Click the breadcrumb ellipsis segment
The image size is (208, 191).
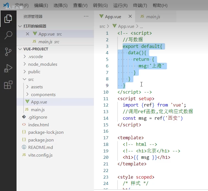(x=141, y=27)
